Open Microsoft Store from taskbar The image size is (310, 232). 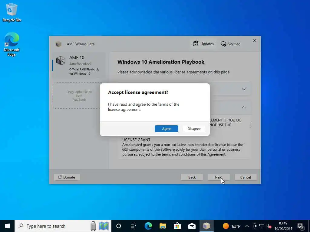click(177, 226)
